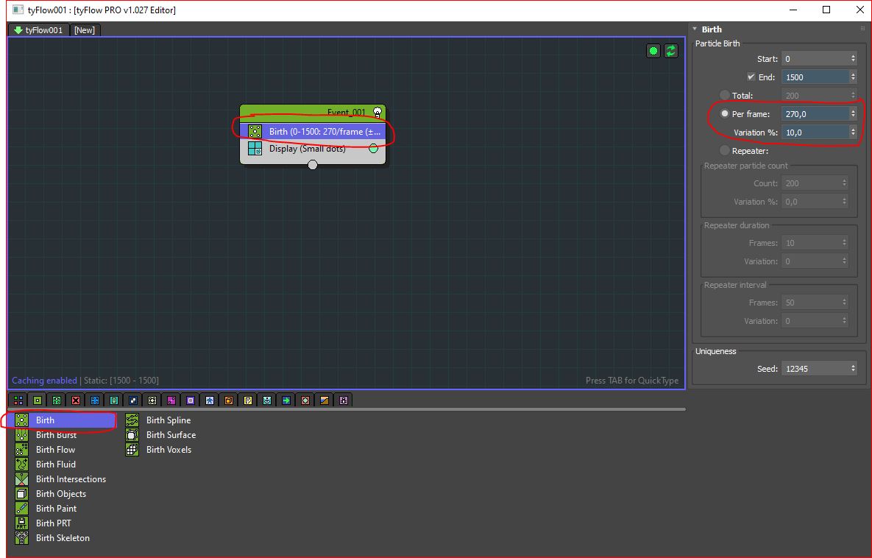Click the End value spinner arrows
872x558 pixels.
click(x=853, y=77)
